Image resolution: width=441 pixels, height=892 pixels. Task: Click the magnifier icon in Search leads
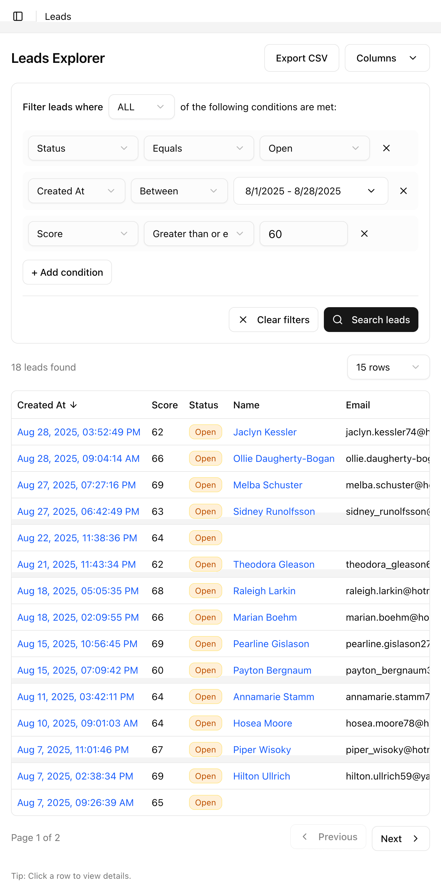337,320
